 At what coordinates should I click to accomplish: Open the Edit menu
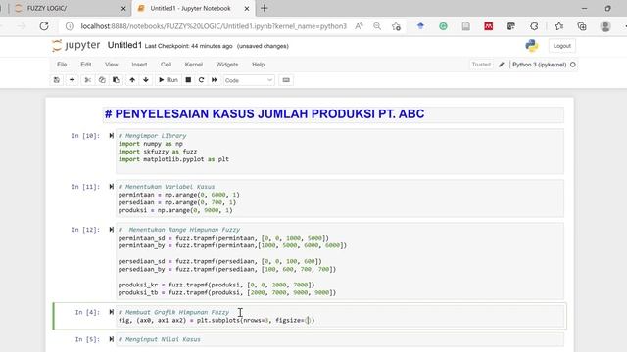86,65
